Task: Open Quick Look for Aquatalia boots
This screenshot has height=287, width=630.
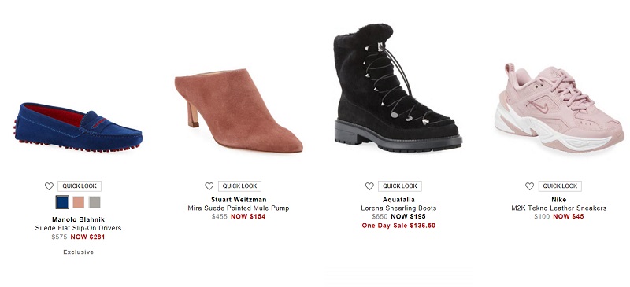Action: tap(400, 186)
